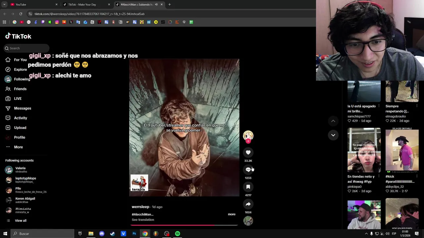The height and width of the screenshot is (238, 424).
Task: Go to next video with down chevron
Action: click(x=333, y=135)
